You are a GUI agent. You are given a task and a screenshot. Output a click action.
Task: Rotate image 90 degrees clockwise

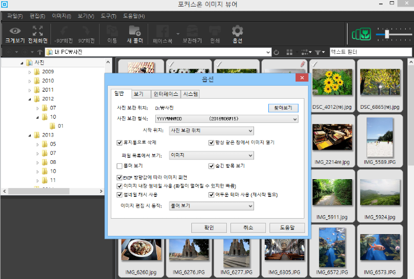click(x=86, y=34)
